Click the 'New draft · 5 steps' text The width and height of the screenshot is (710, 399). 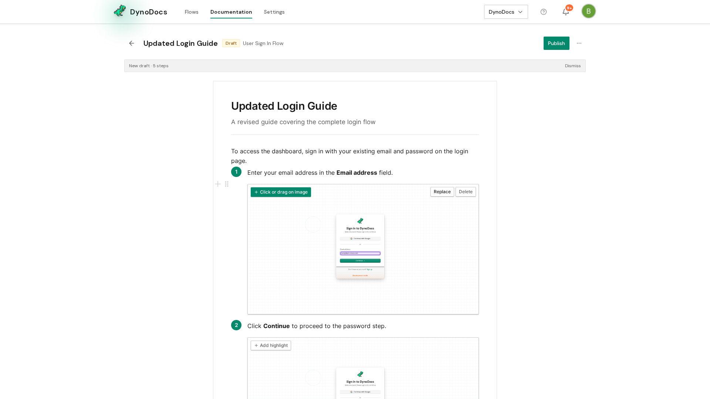point(149,66)
